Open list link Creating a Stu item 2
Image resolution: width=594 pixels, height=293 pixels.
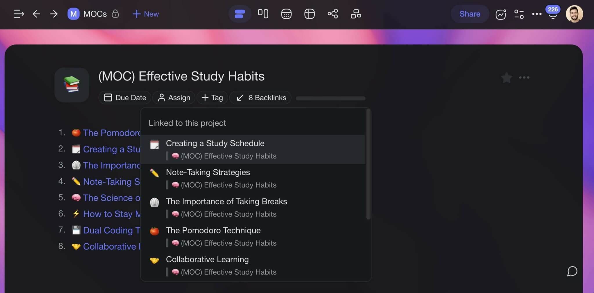pos(112,149)
